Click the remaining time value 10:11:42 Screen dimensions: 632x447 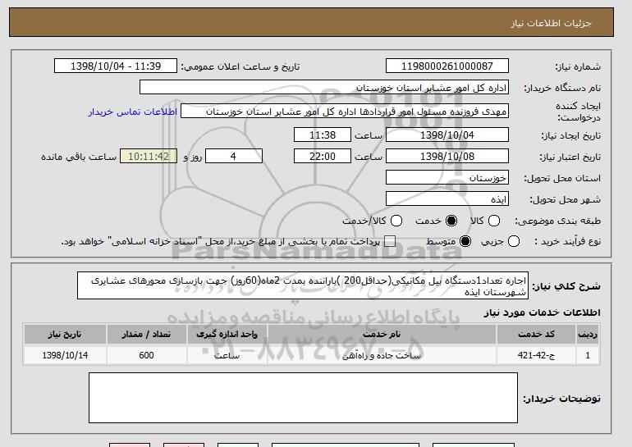(x=149, y=157)
